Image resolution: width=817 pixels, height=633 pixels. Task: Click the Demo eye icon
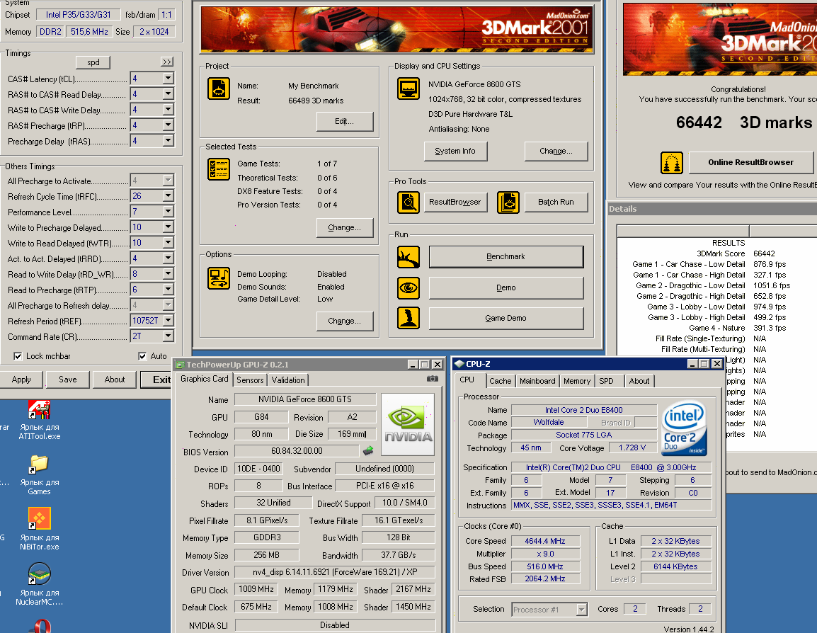click(x=408, y=287)
